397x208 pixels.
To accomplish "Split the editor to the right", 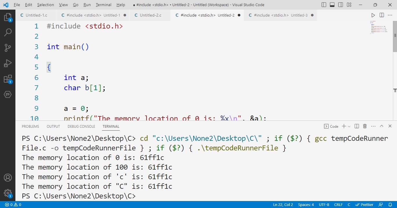I will coord(382,15).
